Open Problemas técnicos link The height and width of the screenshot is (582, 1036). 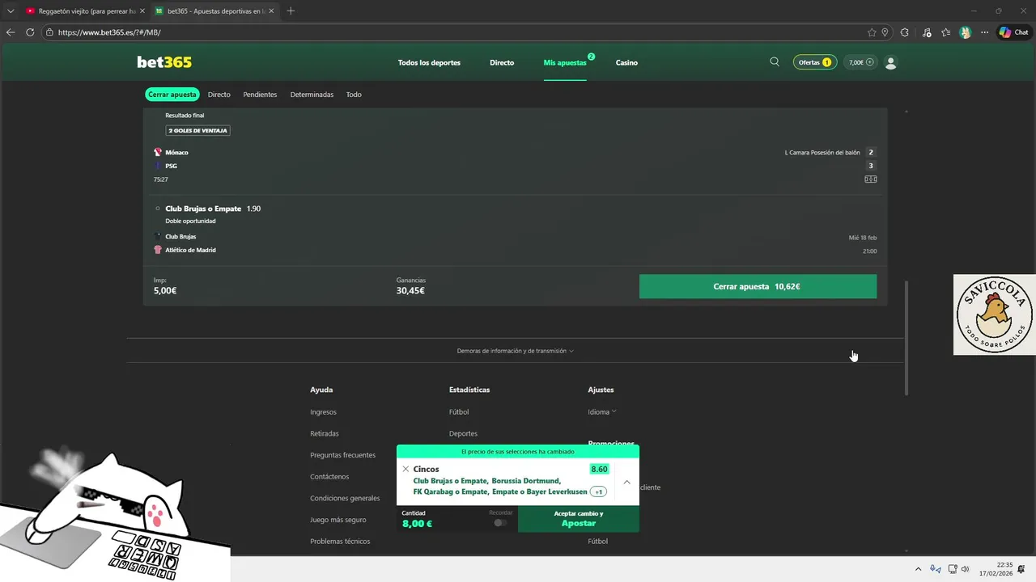pyautogui.click(x=340, y=541)
